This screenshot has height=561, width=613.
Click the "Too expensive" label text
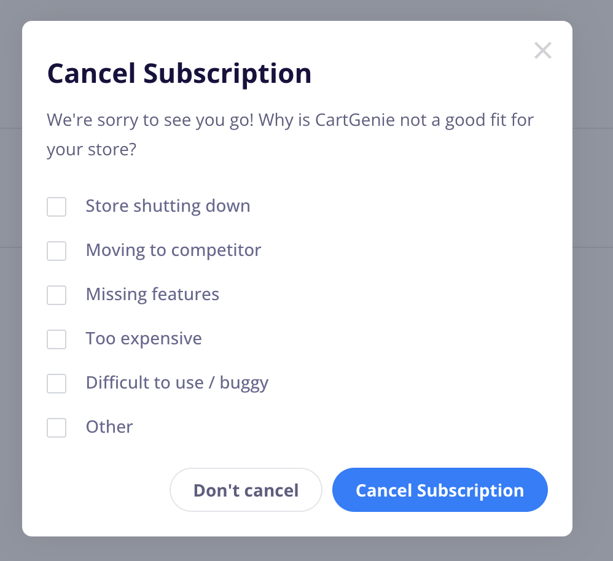pyautogui.click(x=144, y=339)
